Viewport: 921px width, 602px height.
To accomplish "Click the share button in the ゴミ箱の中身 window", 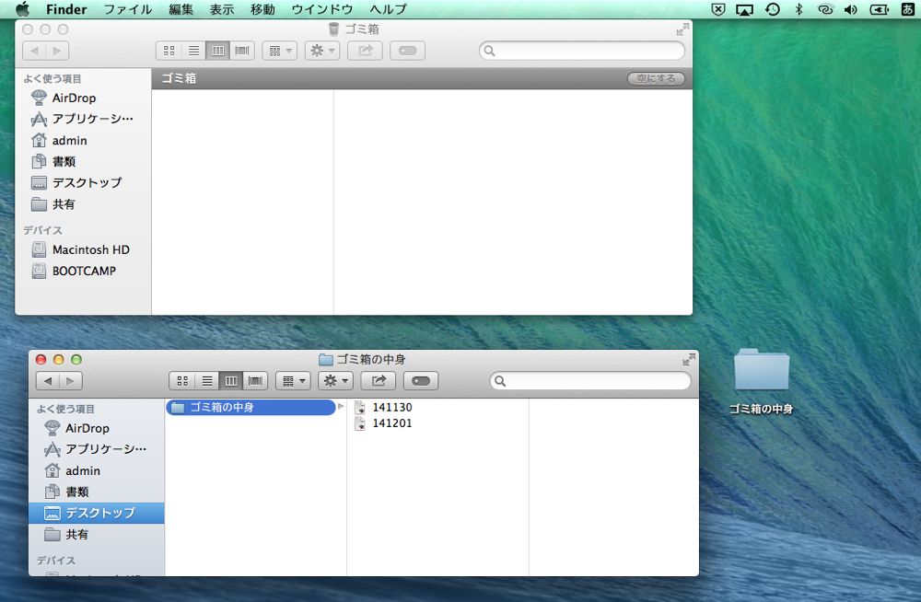I will 379,380.
